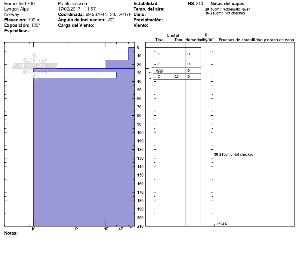Click the Humedad column header

click(x=194, y=40)
